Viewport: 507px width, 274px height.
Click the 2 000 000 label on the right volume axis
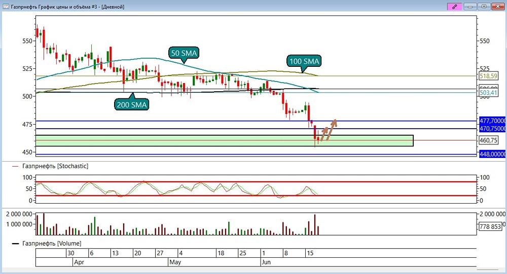click(x=492, y=214)
